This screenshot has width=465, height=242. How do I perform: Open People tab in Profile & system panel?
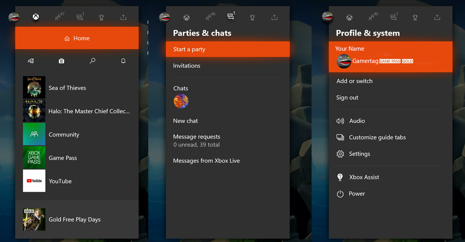coord(373,17)
